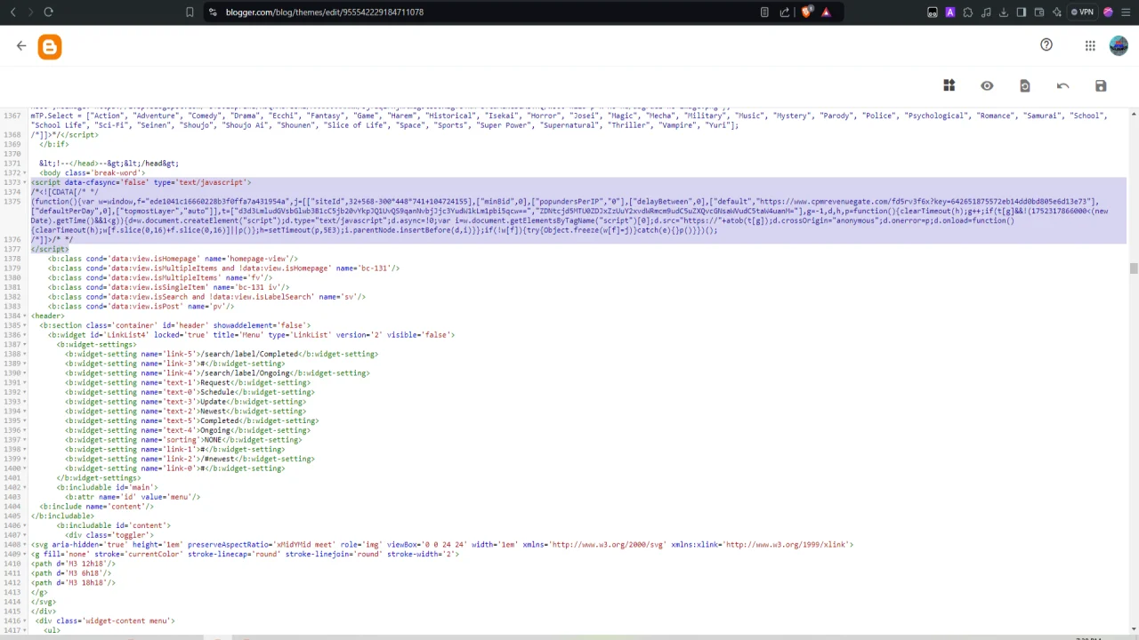Fold line 1400 link-0 setting
This screenshot has height=640, width=1139.
(25, 468)
